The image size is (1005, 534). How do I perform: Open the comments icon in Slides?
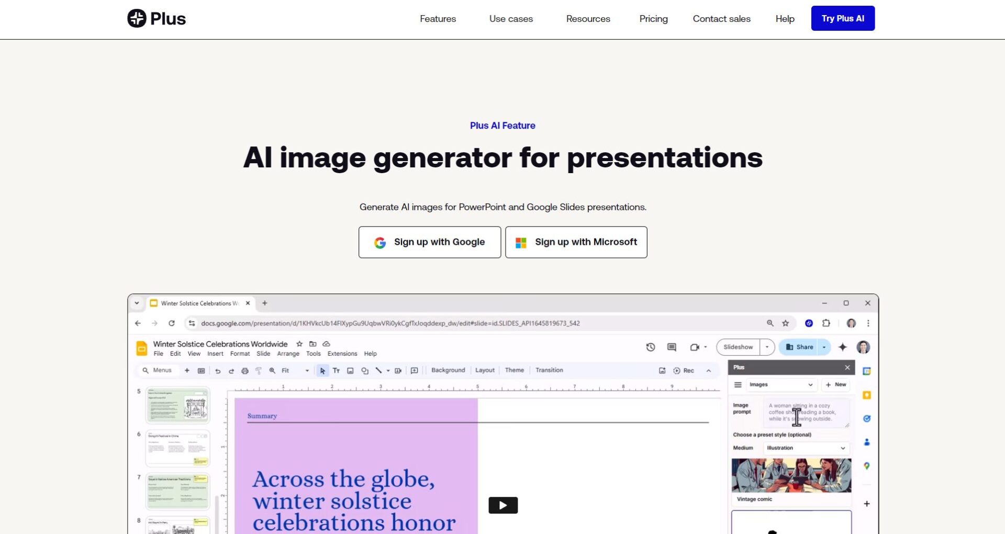coord(672,347)
